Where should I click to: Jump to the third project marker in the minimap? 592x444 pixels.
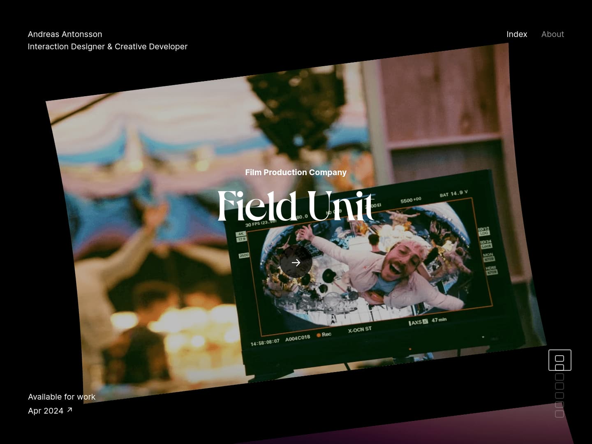click(560, 377)
